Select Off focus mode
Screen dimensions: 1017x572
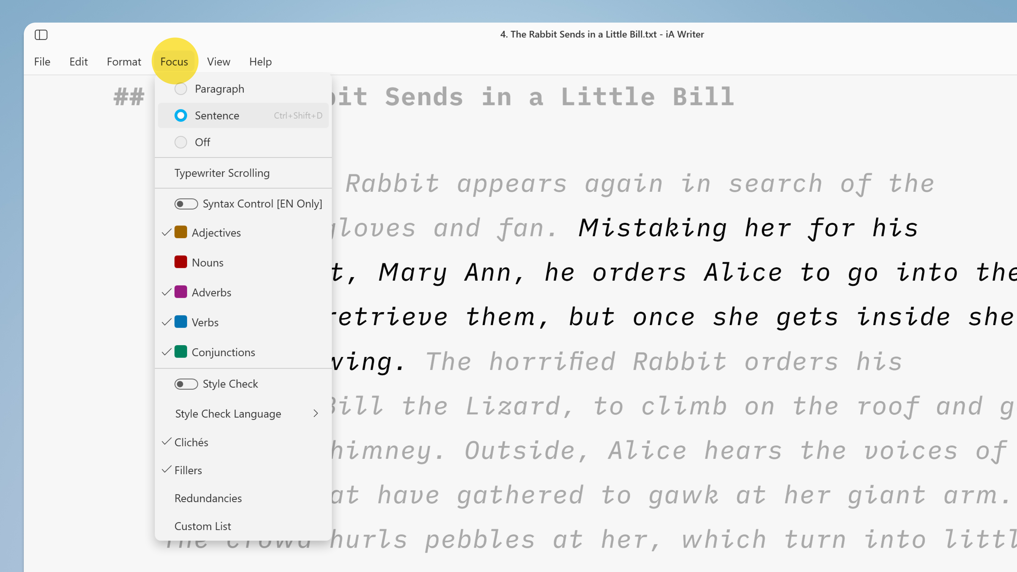[203, 142]
